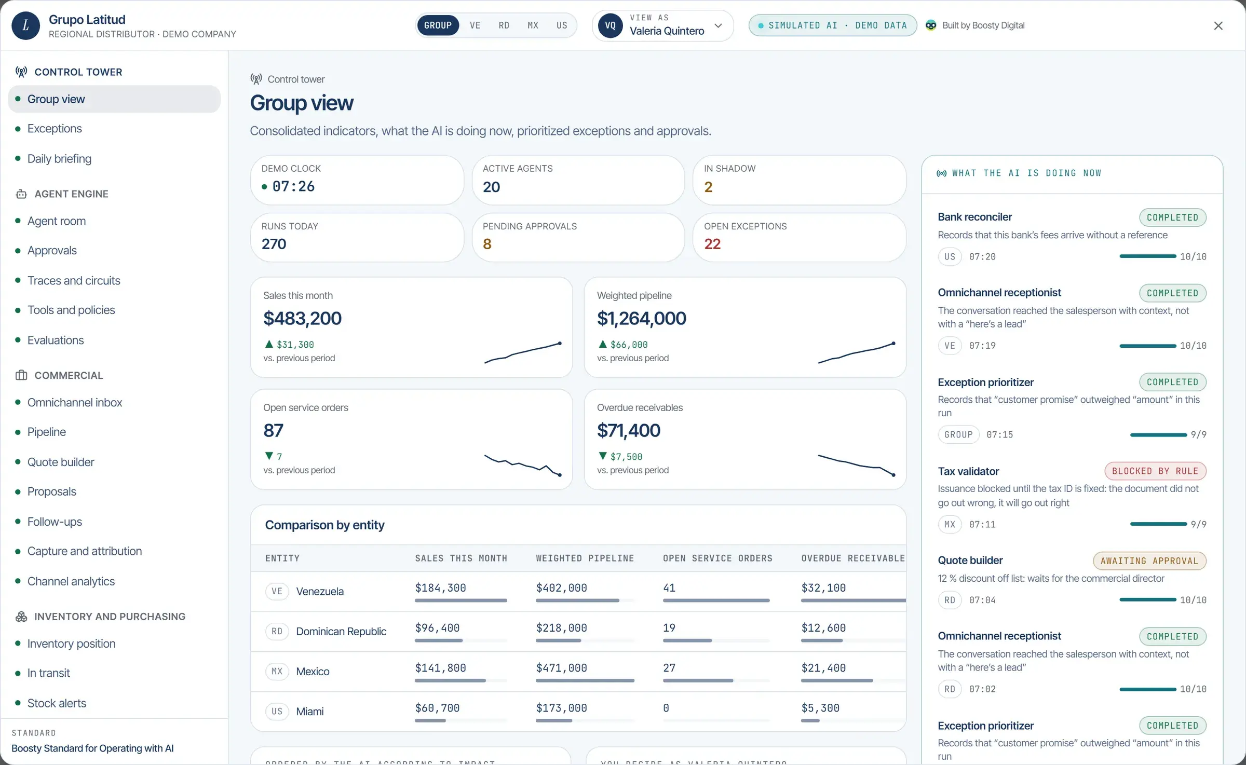Click the breadcrumb Control tower antenna icon
The height and width of the screenshot is (765, 1246).
256,79
